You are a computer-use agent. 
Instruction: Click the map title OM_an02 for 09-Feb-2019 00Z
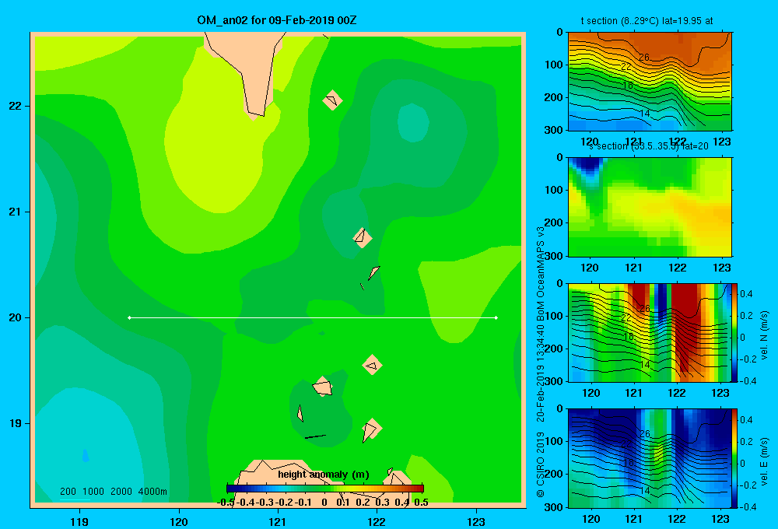coord(277,20)
